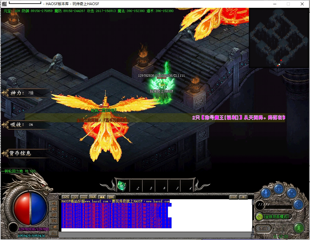Click the green sword attack mode icon
Viewport: 310px width, 240px height.
pos(259,217)
